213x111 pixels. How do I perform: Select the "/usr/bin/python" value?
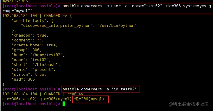(x=117, y=25)
